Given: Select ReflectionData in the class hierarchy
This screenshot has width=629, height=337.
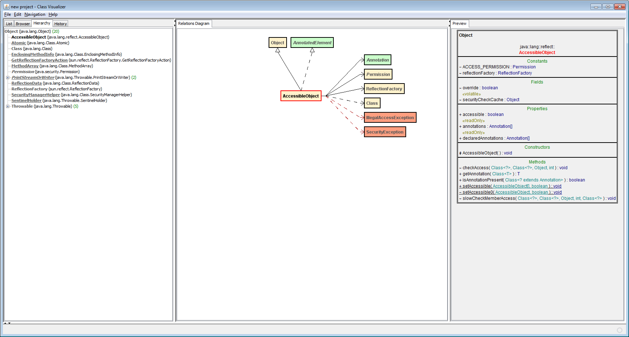Looking at the screenshot, I should click(x=26, y=83).
